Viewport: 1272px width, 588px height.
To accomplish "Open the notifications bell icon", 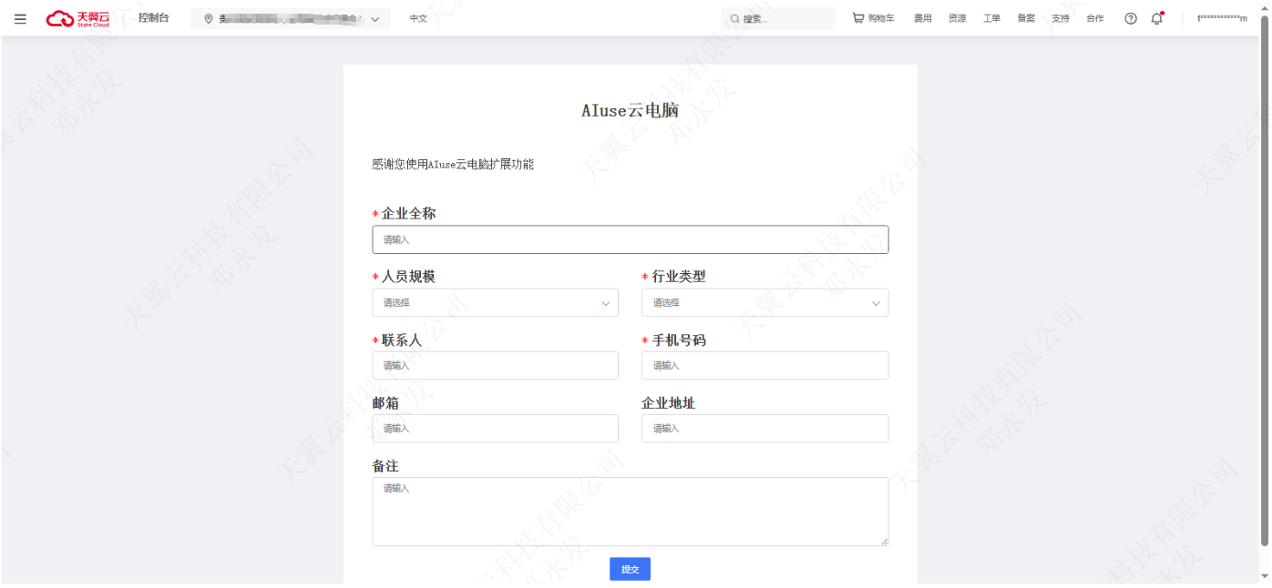I will point(1157,18).
